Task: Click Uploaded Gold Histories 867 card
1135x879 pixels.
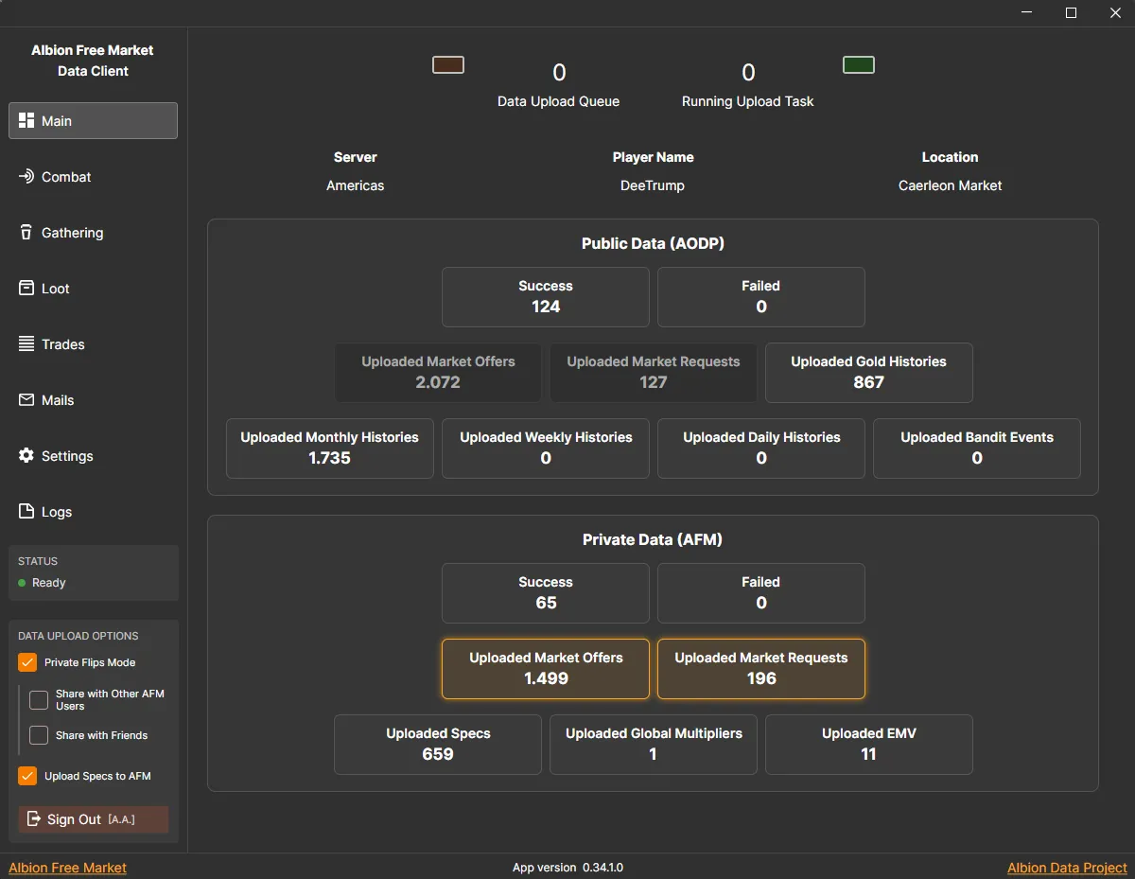Action: [x=869, y=373]
